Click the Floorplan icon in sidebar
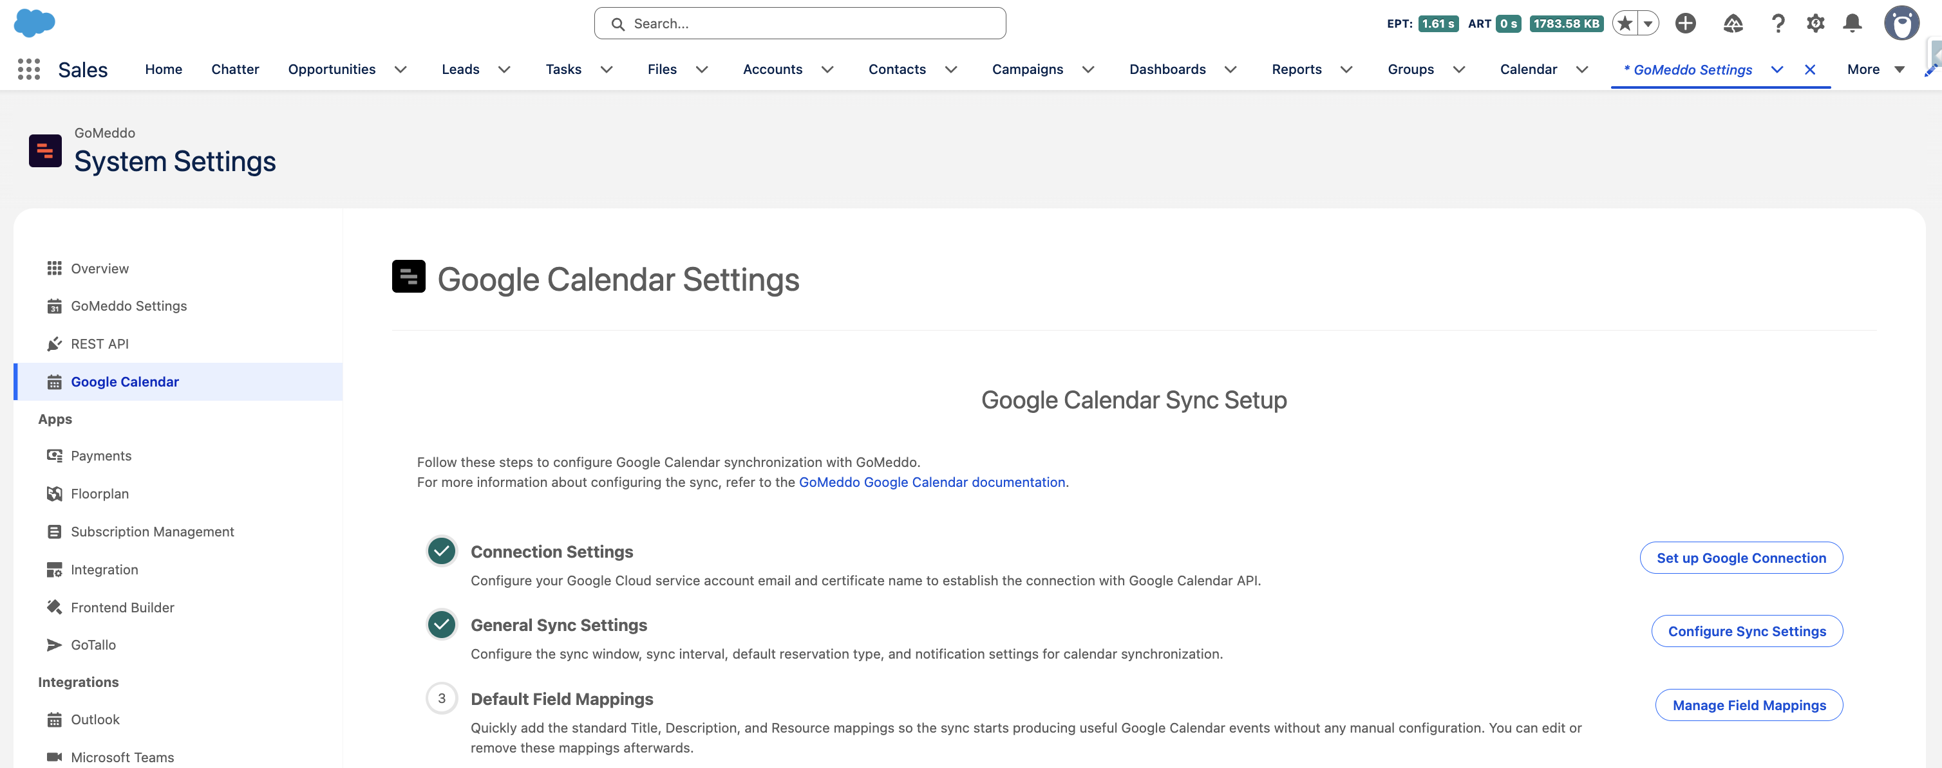 click(54, 493)
